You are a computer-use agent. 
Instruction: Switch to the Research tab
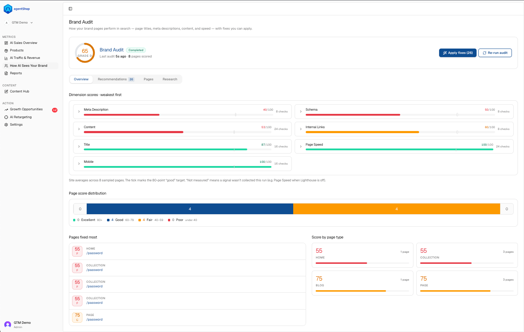pyautogui.click(x=170, y=79)
